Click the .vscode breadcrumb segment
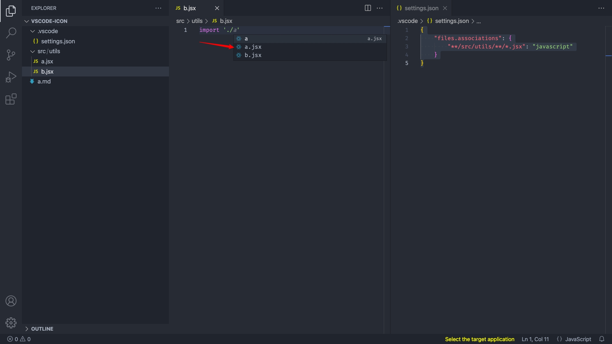Screen dimensions: 612x344 pyautogui.click(x=407, y=21)
